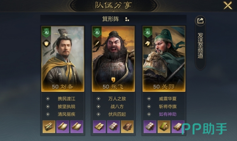Open the 张飞 hero card
This screenshot has width=237, height=141.
coord(113,59)
